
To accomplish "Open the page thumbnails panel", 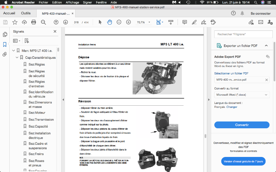I will [x=5, y=34].
